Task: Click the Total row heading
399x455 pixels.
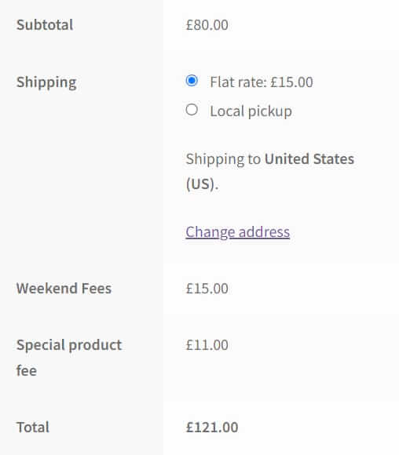Action: [33, 427]
